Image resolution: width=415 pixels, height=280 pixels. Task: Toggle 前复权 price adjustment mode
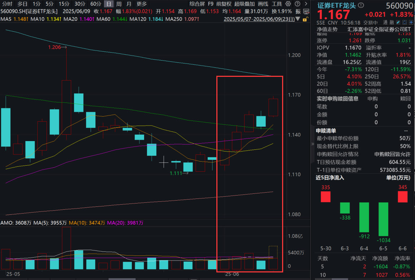pyautogui.click(x=223, y=4)
